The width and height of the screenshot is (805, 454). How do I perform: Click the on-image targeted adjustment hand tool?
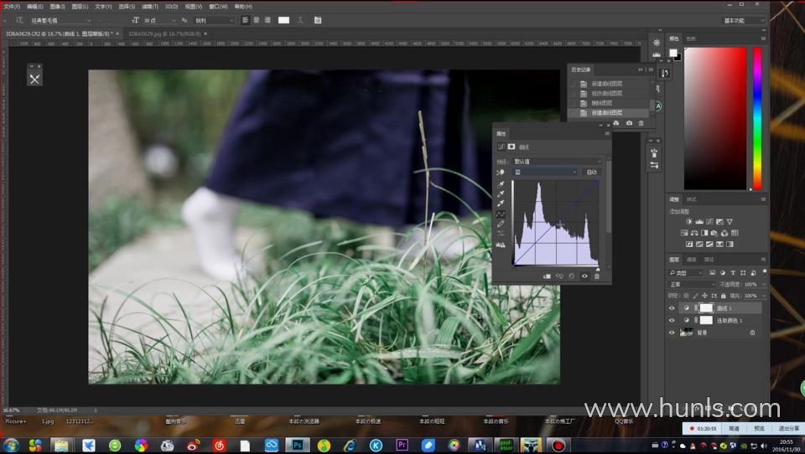501,172
